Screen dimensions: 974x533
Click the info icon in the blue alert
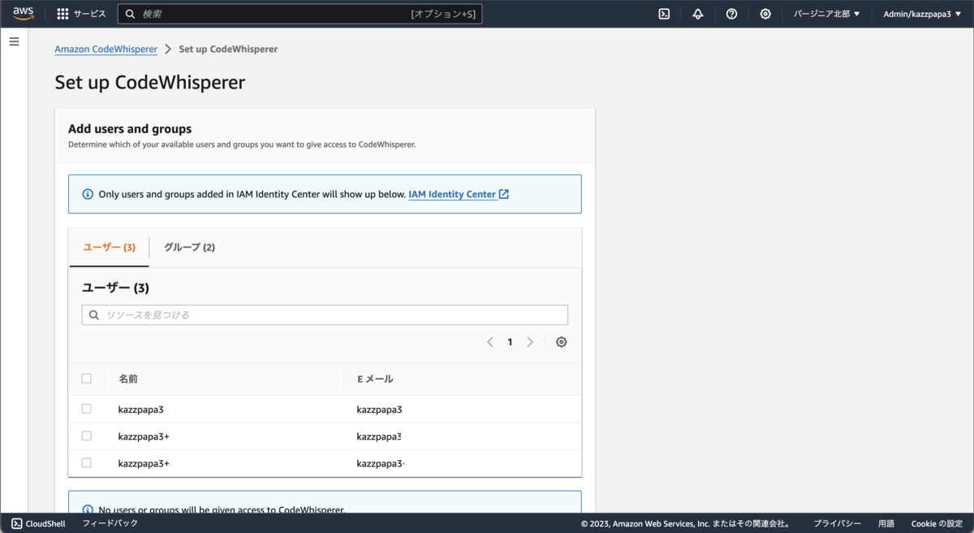pos(88,195)
